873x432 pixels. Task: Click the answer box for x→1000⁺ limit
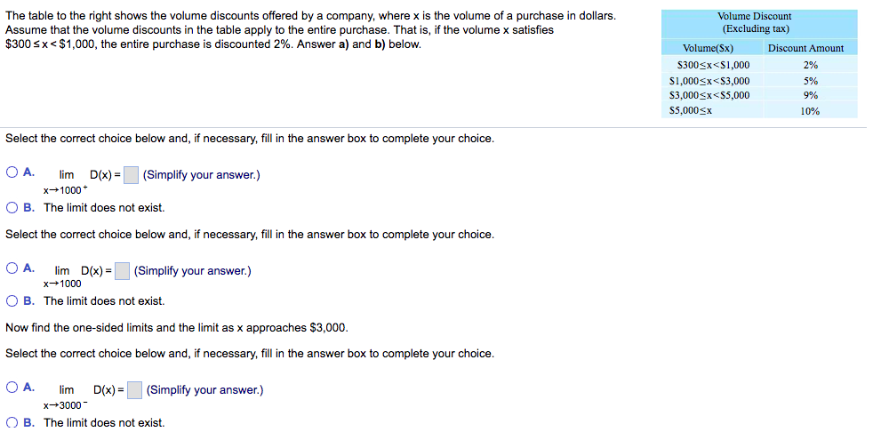click(131, 175)
